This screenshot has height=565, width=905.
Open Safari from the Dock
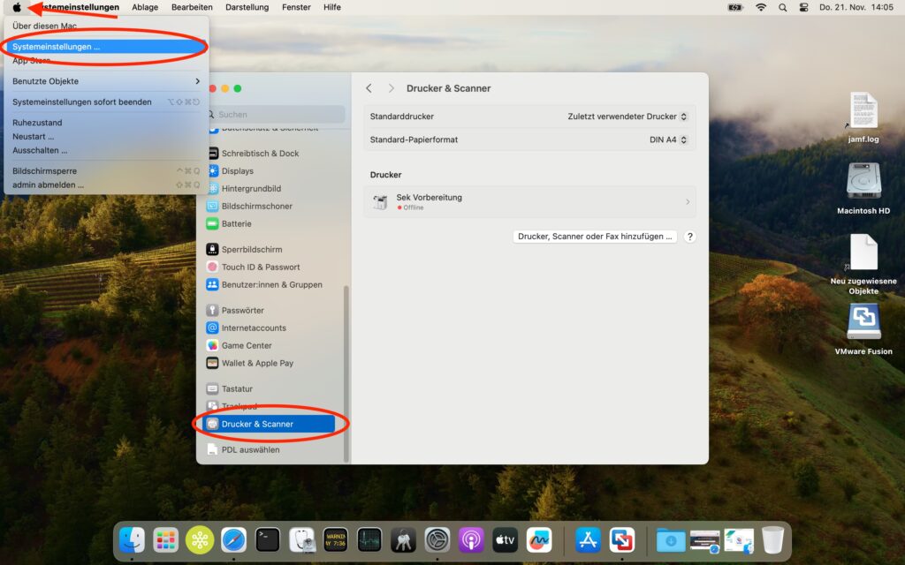tap(233, 539)
